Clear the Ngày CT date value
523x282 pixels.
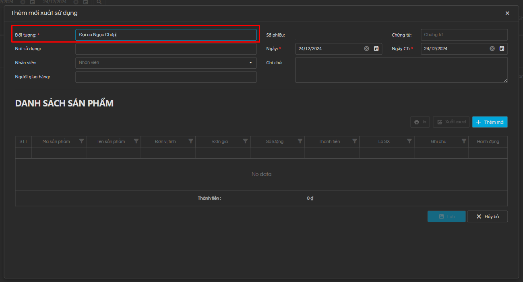click(x=492, y=49)
